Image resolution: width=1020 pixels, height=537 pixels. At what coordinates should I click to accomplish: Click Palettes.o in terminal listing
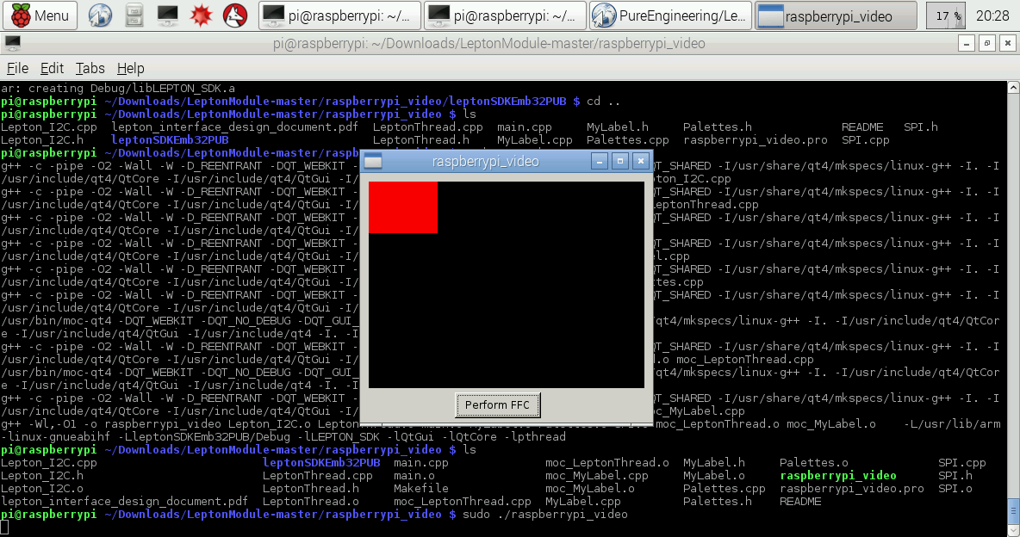(x=814, y=462)
